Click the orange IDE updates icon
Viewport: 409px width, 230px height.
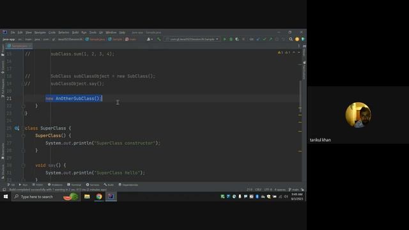pos(297,39)
